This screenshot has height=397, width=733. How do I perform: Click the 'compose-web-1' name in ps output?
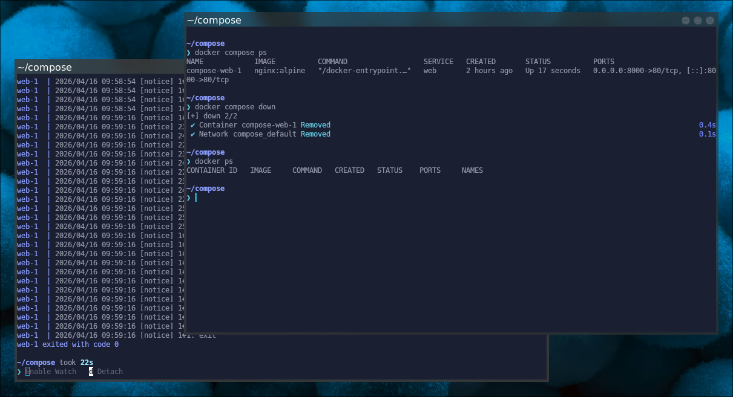(214, 71)
